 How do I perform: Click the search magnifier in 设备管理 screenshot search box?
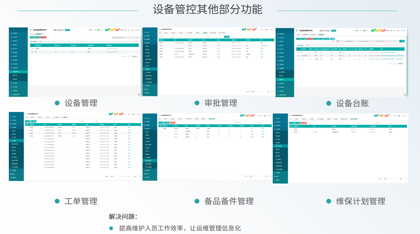pos(137,38)
